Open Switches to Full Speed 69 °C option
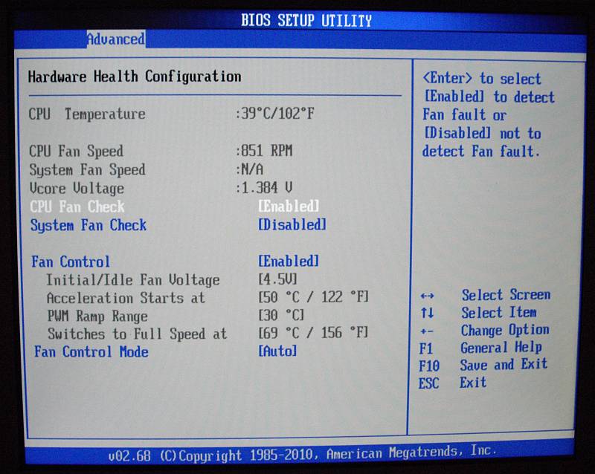The width and height of the screenshot is (595, 474). click(x=313, y=333)
